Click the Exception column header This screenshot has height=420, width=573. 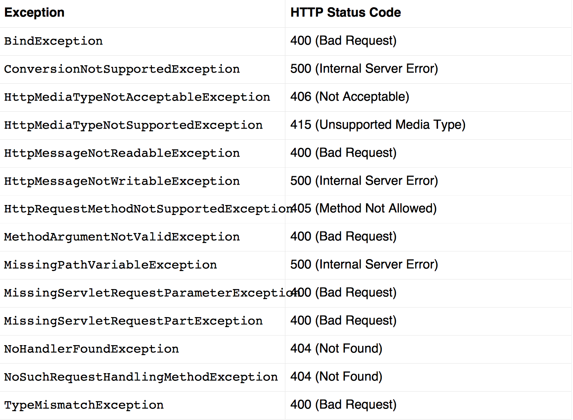(34, 13)
